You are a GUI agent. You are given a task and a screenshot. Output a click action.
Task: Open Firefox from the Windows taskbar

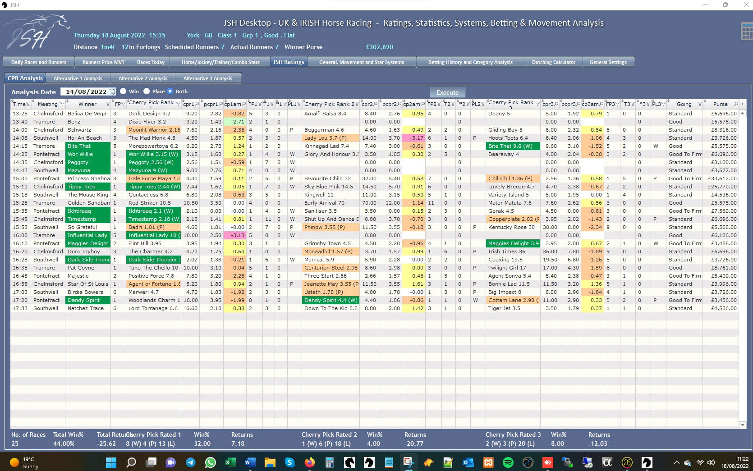click(309, 462)
